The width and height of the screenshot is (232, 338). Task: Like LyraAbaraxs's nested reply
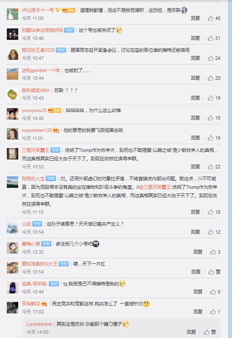coord(210,332)
